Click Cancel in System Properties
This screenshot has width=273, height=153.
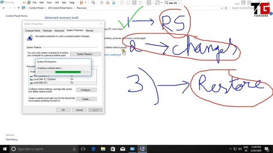79,110
